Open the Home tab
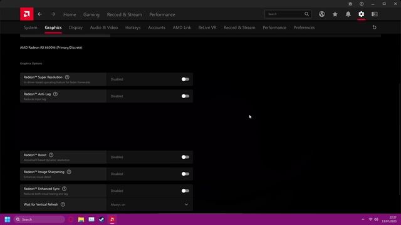The height and width of the screenshot is (225, 401). (70, 14)
